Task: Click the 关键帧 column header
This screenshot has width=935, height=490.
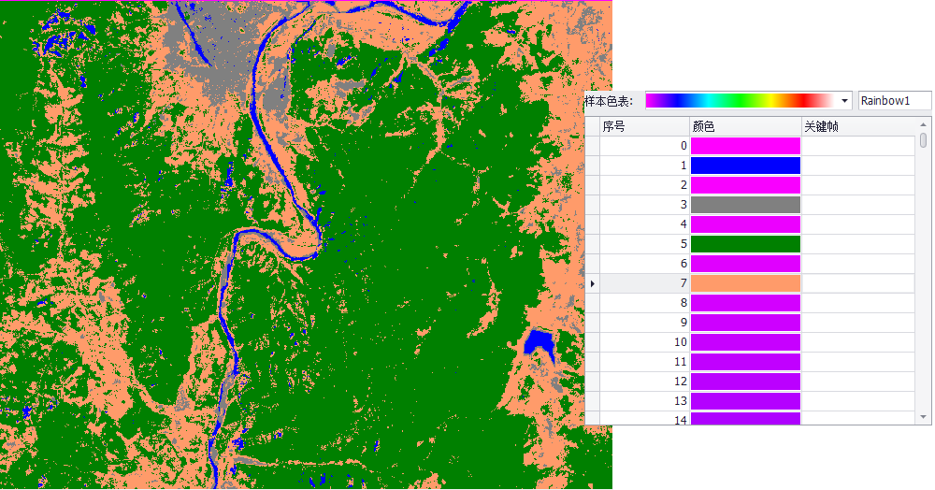Action: pyautogui.click(x=857, y=126)
